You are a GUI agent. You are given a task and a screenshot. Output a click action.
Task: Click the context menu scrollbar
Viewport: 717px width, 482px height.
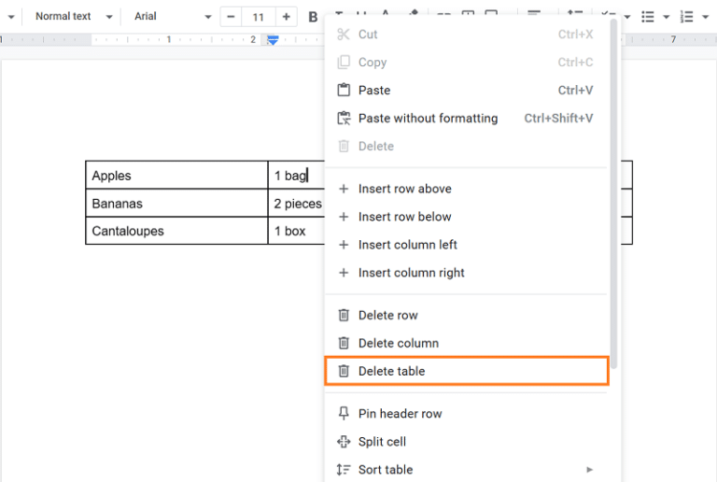(613, 187)
